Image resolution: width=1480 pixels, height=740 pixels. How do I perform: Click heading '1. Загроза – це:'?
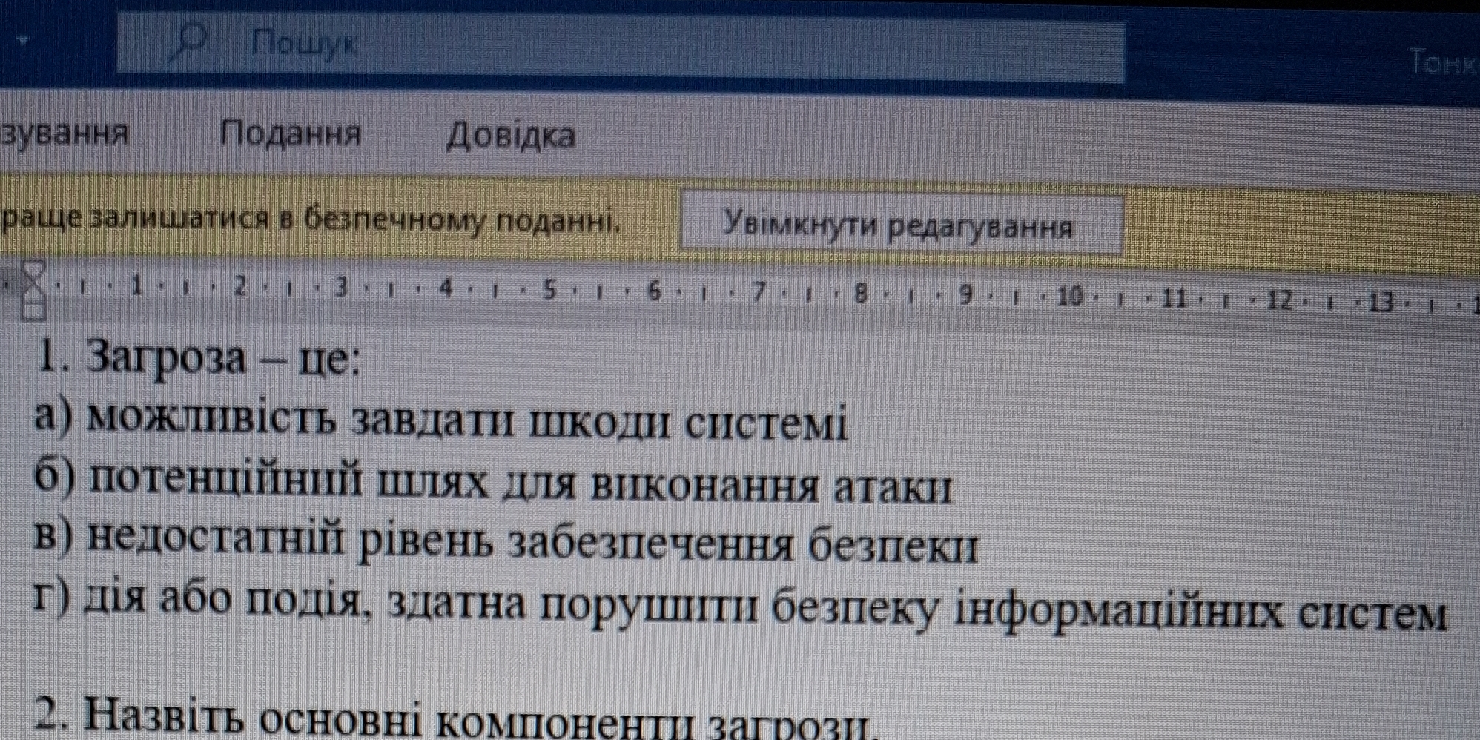pos(200,360)
